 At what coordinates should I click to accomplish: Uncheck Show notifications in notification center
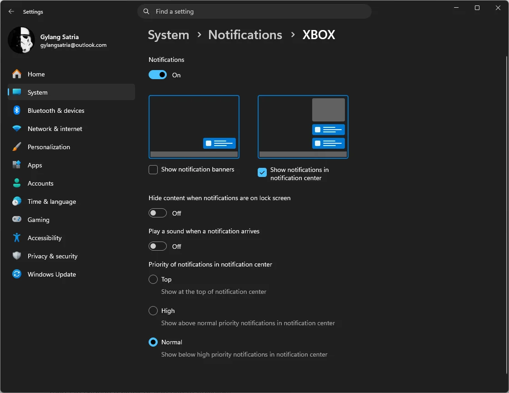click(262, 172)
